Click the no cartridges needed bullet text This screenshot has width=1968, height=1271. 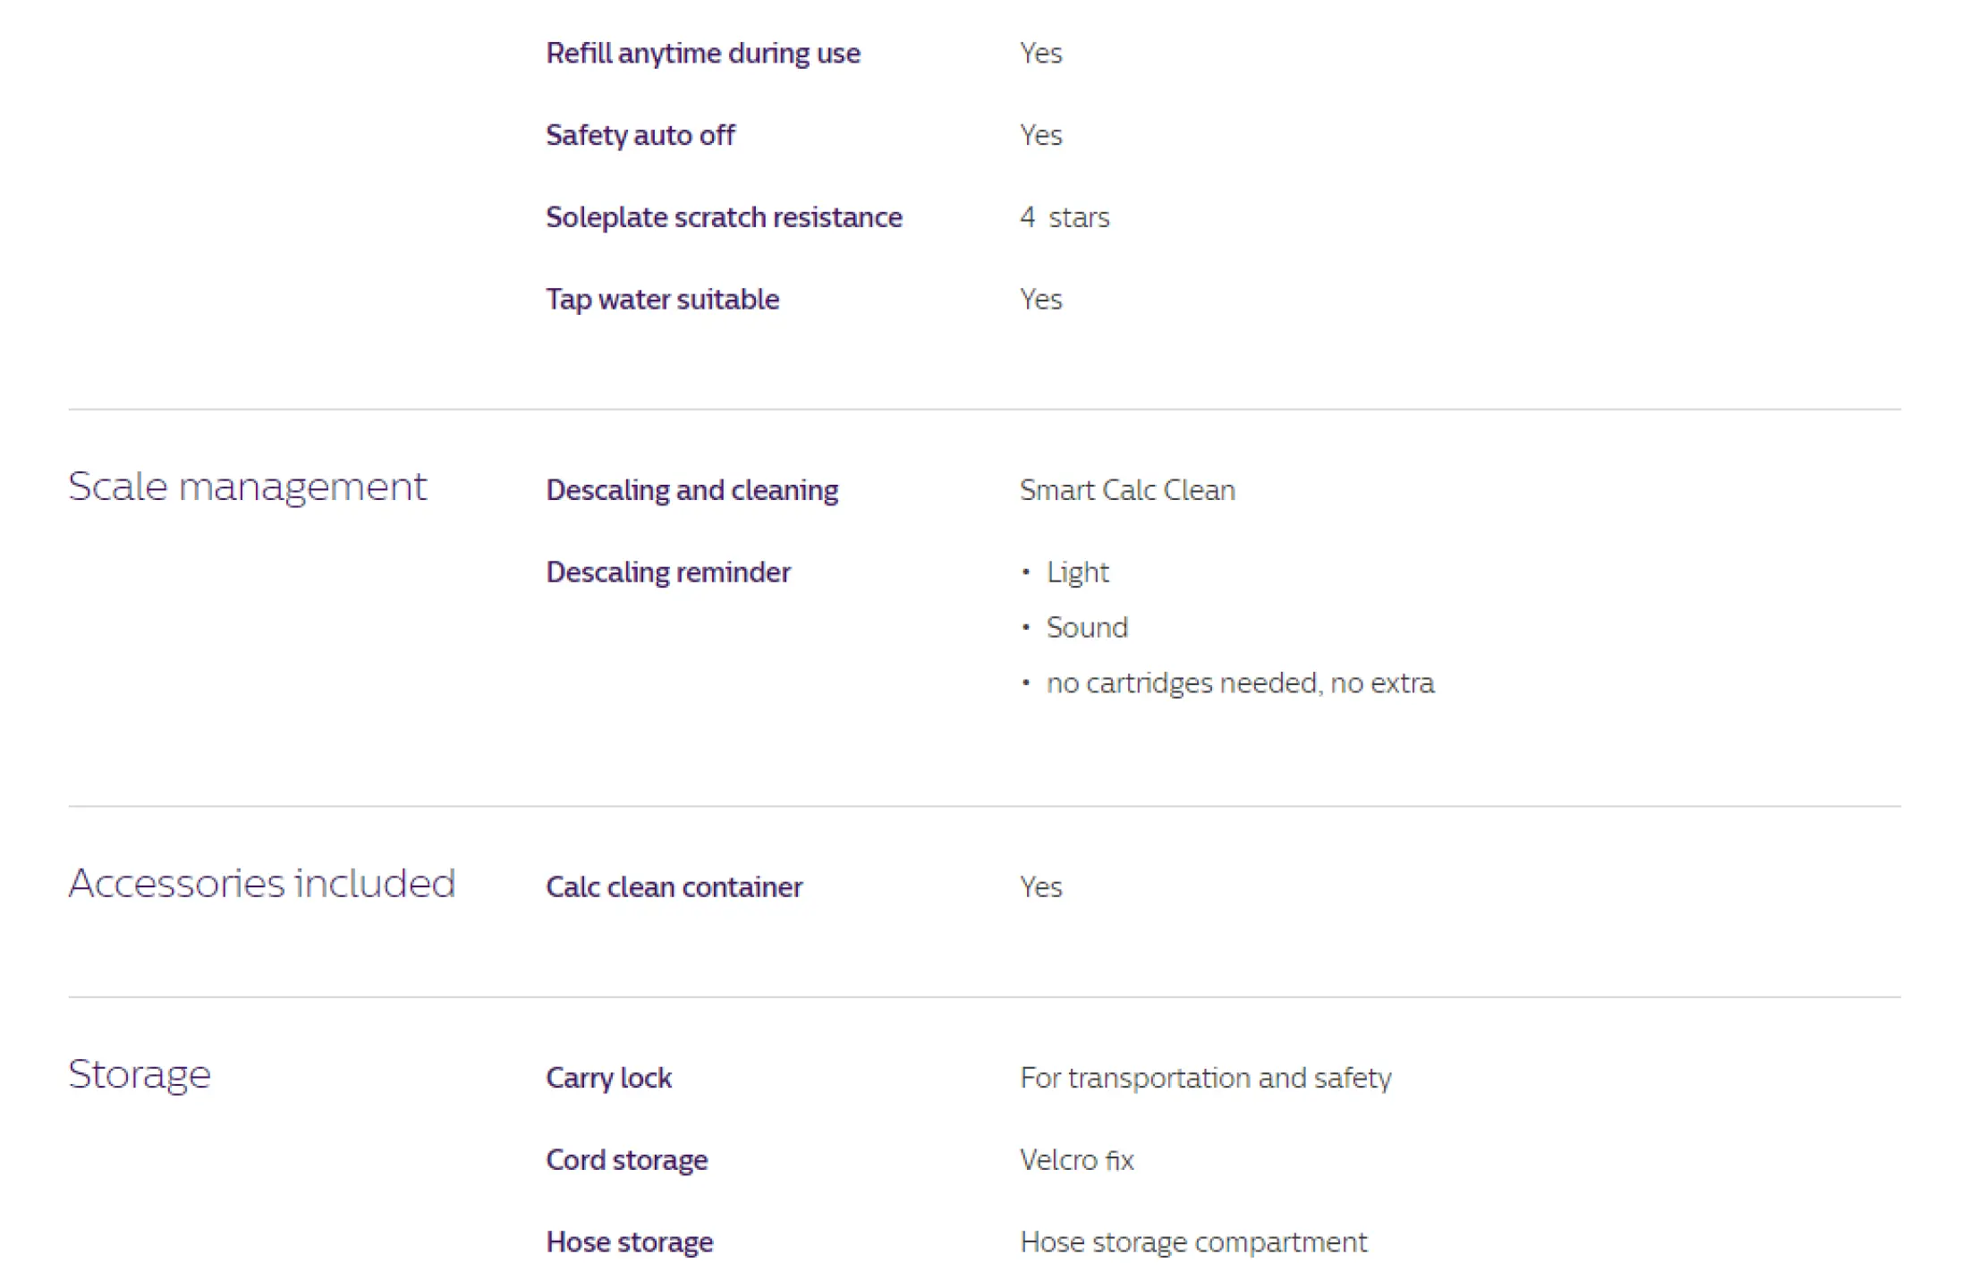tap(1240, 683)
